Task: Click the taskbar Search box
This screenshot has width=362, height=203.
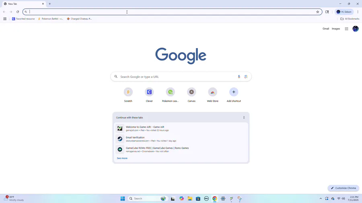Action: (x=147, y=199)
